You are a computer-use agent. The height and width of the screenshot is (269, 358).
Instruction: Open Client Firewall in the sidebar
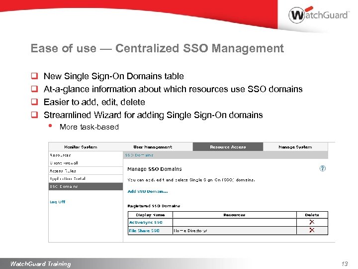click(86, 163)
